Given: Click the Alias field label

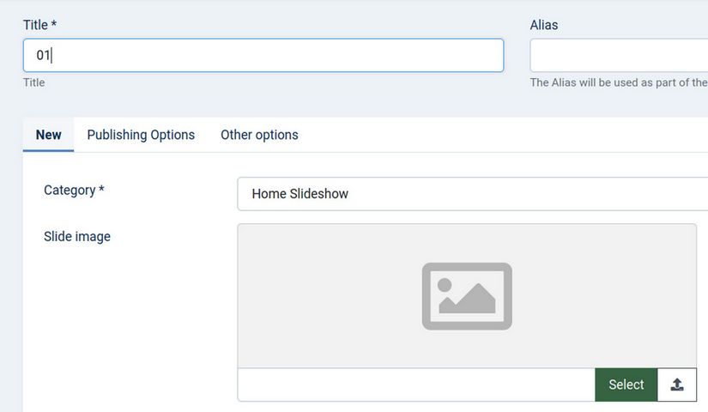Looking at the screenshot, I should 544,25.
